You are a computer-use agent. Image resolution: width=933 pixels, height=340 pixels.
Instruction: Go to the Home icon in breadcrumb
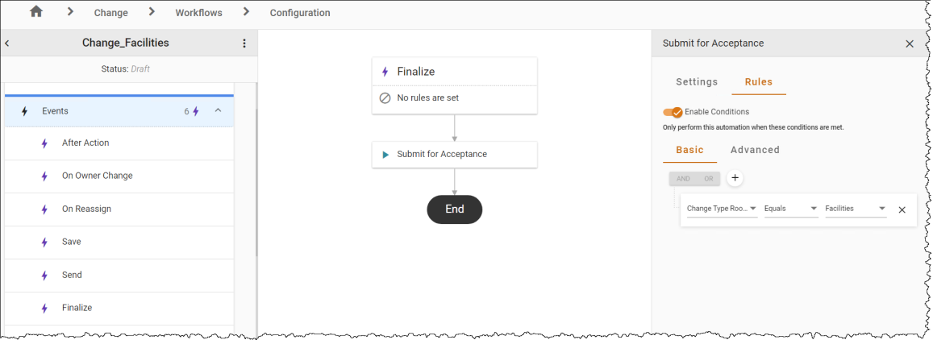[36, 11]
